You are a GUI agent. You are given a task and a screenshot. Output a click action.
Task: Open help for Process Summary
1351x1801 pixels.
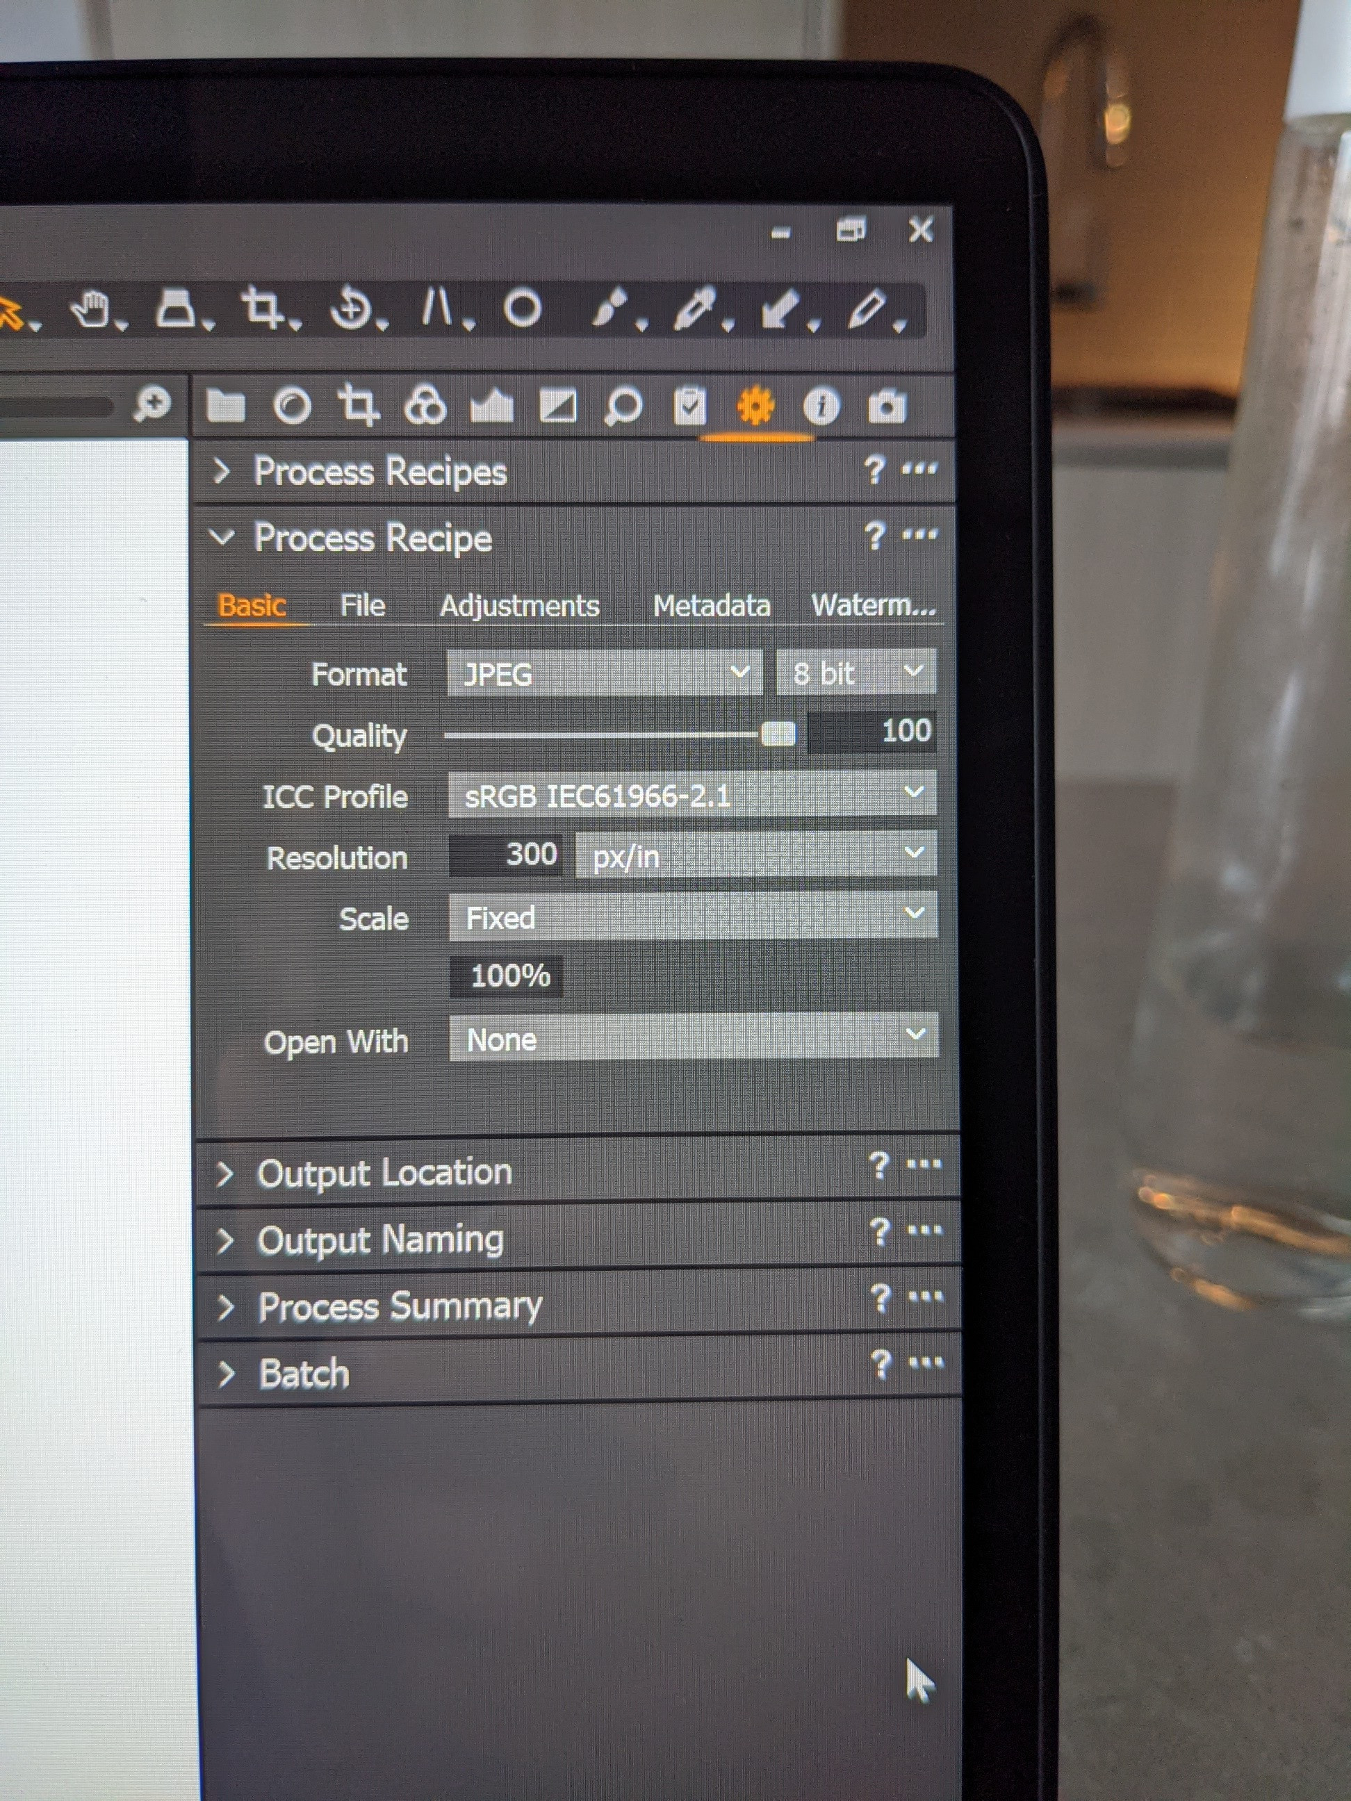[x=880, y=1299]
